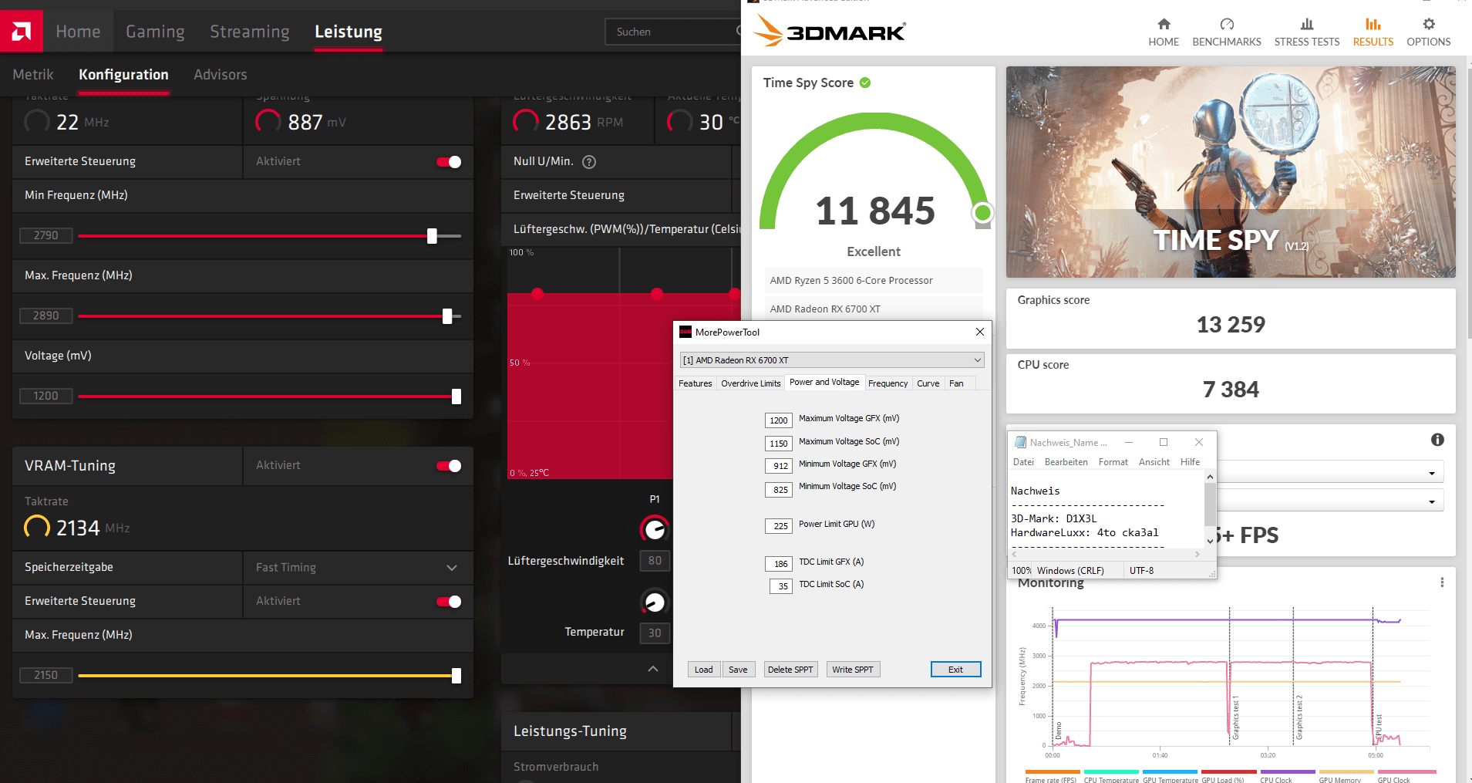Open Hilfe menu in Notepad
1472x783 pixels.
click(x=1191, y=462)
